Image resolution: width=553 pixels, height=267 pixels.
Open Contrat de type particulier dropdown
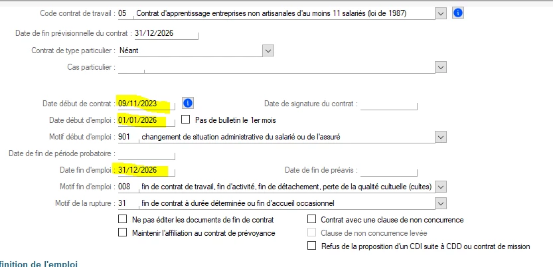[x=268, y=50]
